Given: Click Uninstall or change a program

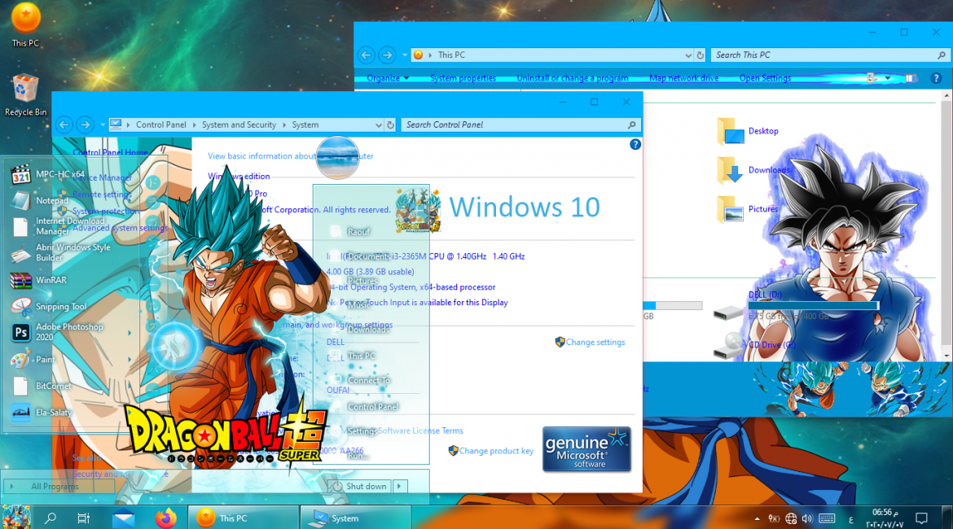Looking at the screenshot, I should 572,78.
